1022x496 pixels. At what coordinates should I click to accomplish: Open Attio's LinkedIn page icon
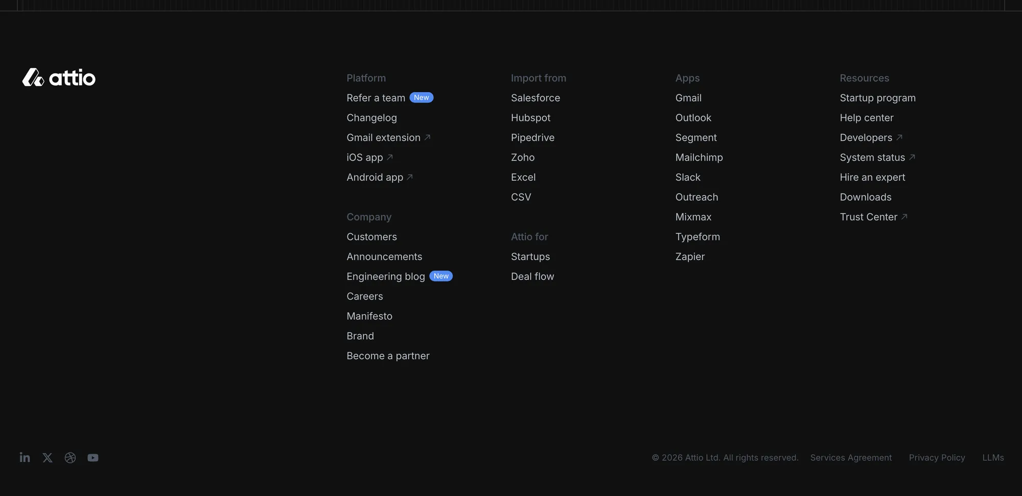tap(25, 457)
